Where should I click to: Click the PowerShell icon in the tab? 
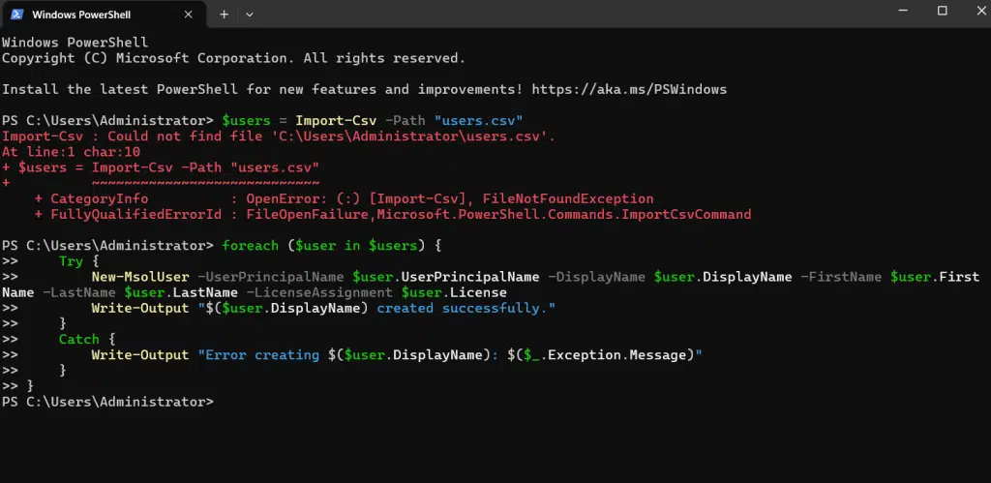[17, 15]
